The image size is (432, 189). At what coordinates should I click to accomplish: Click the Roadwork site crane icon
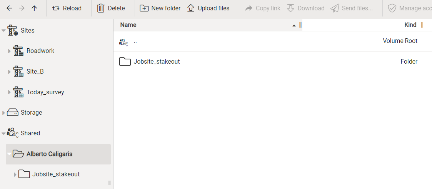coord(18,51)
